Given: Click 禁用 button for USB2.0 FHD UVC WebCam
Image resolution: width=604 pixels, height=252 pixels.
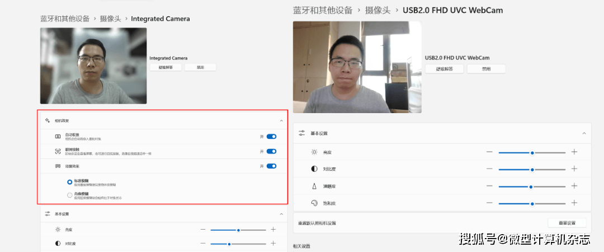Looking at the screenshot, I should coord(486,69).
